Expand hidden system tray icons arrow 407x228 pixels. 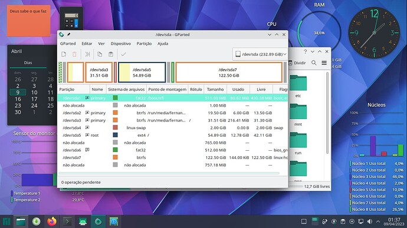[378, 222]
